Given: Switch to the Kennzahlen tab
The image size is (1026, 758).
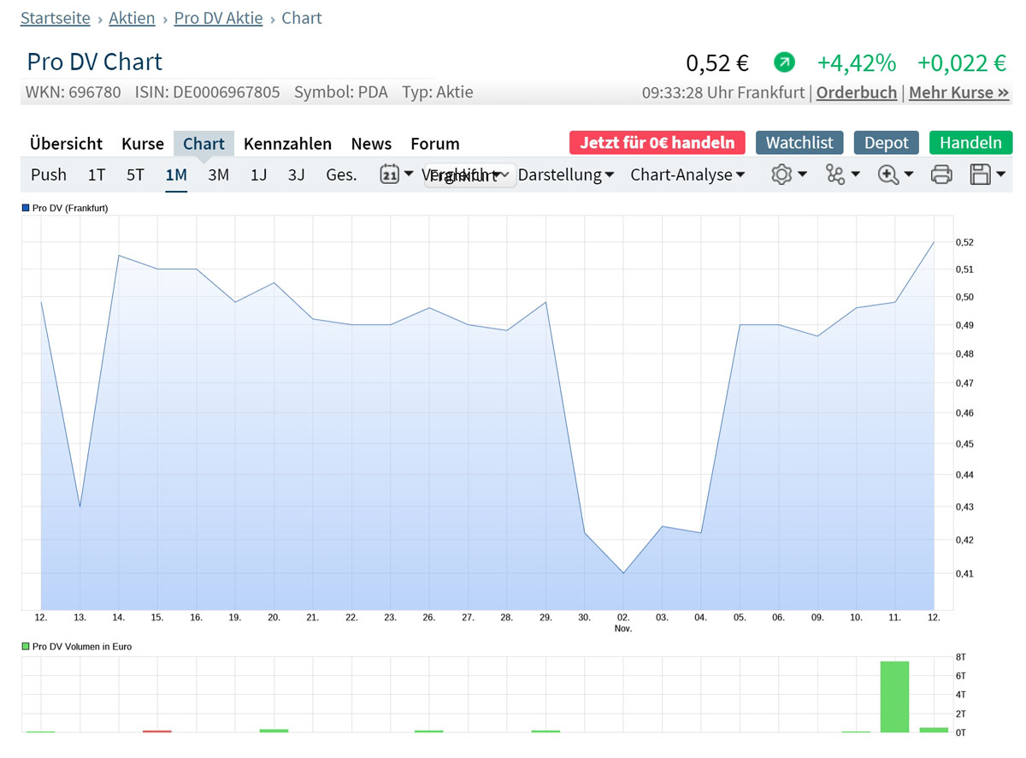Looking at the screenshot, I should coord(287,144).
